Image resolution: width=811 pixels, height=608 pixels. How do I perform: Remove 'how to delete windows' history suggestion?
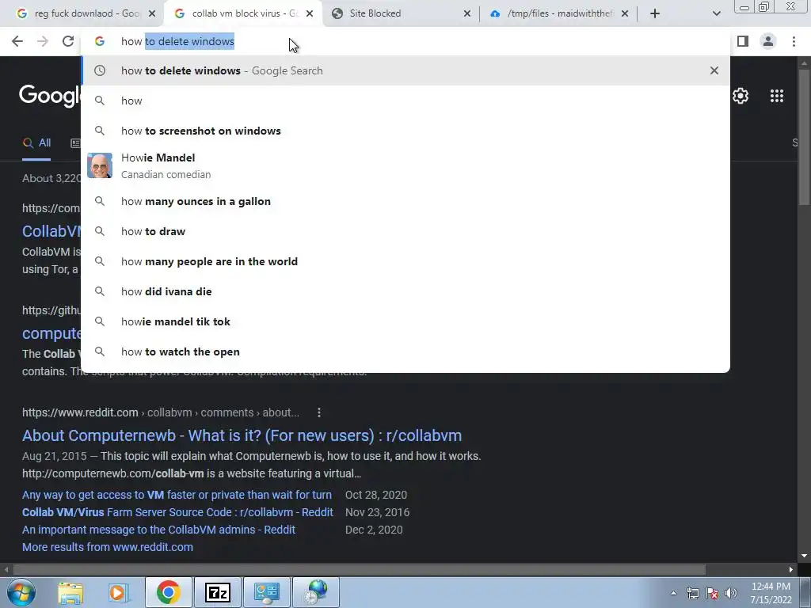[714, 70]
